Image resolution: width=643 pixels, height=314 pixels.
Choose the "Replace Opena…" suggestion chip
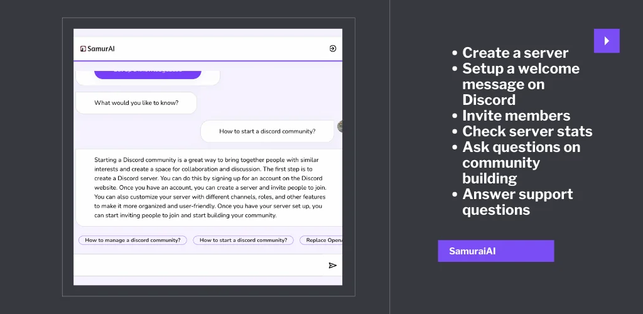pyautogui.click(x=321, y=240)
